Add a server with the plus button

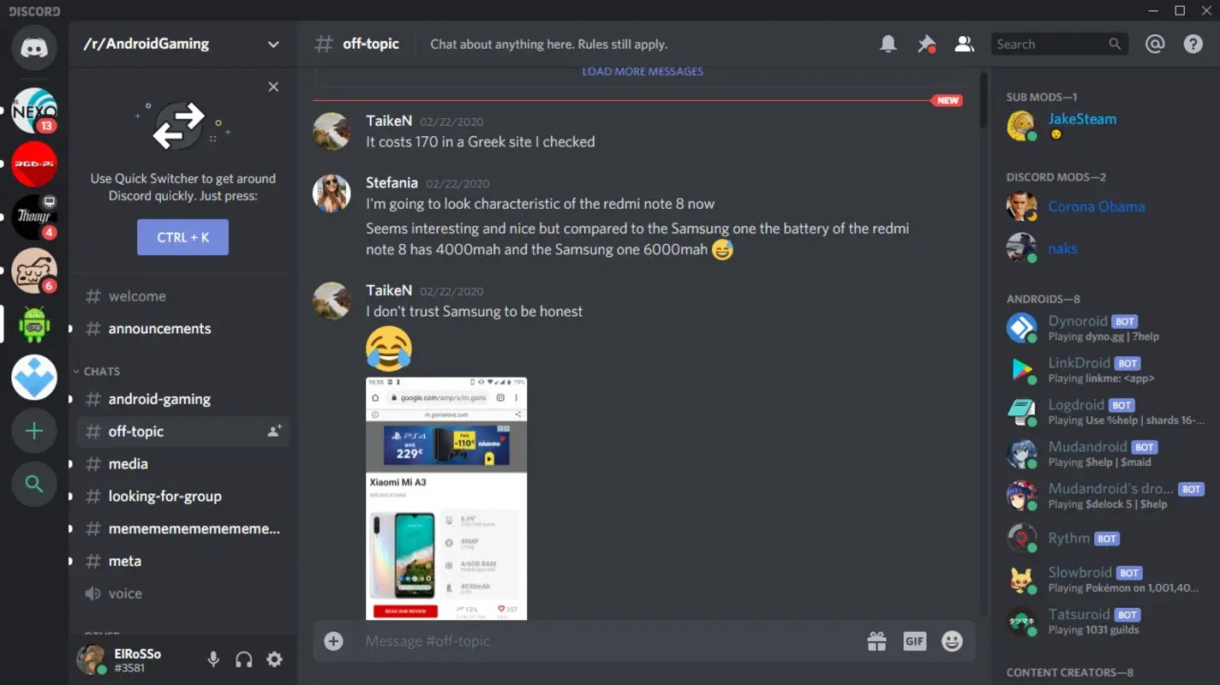point(34,431)
